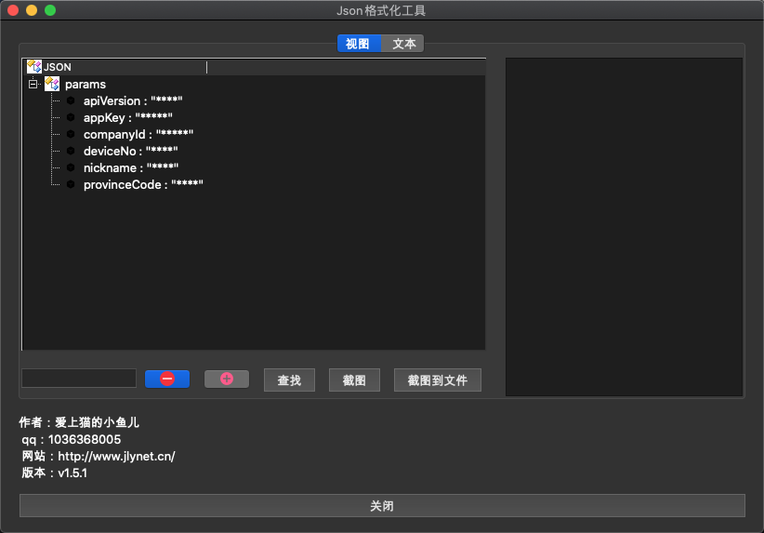Click the 查找 search button
This screenshot has width=764, height=533.
coord(289,380)
